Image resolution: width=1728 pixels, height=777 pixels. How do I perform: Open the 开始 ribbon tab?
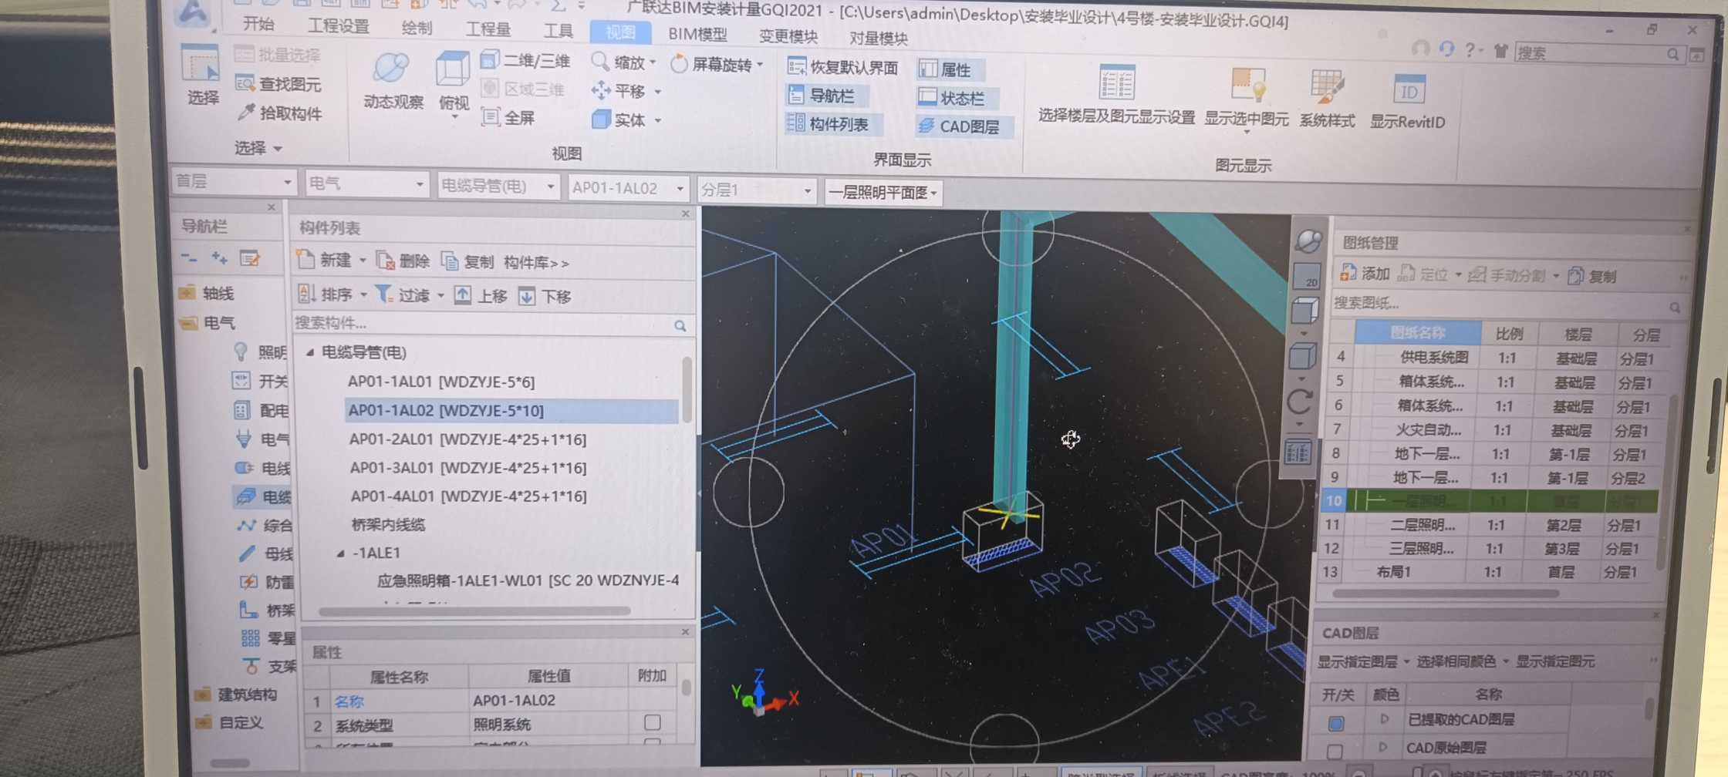click(258, 24)
